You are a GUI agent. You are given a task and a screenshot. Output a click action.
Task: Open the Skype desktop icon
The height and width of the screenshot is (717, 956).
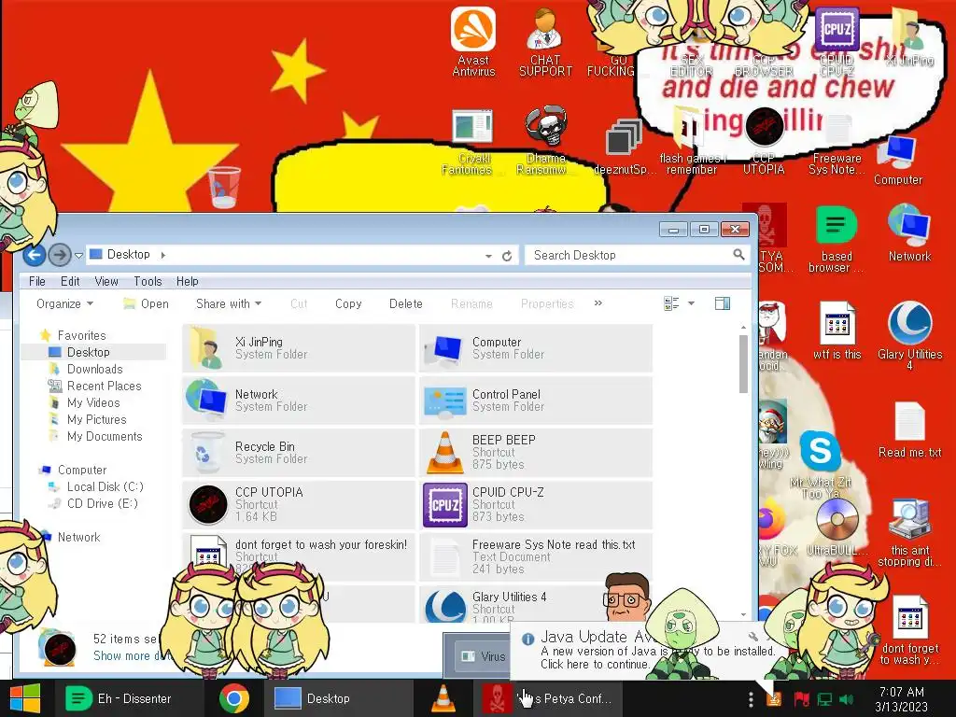[x=820, y=463]
